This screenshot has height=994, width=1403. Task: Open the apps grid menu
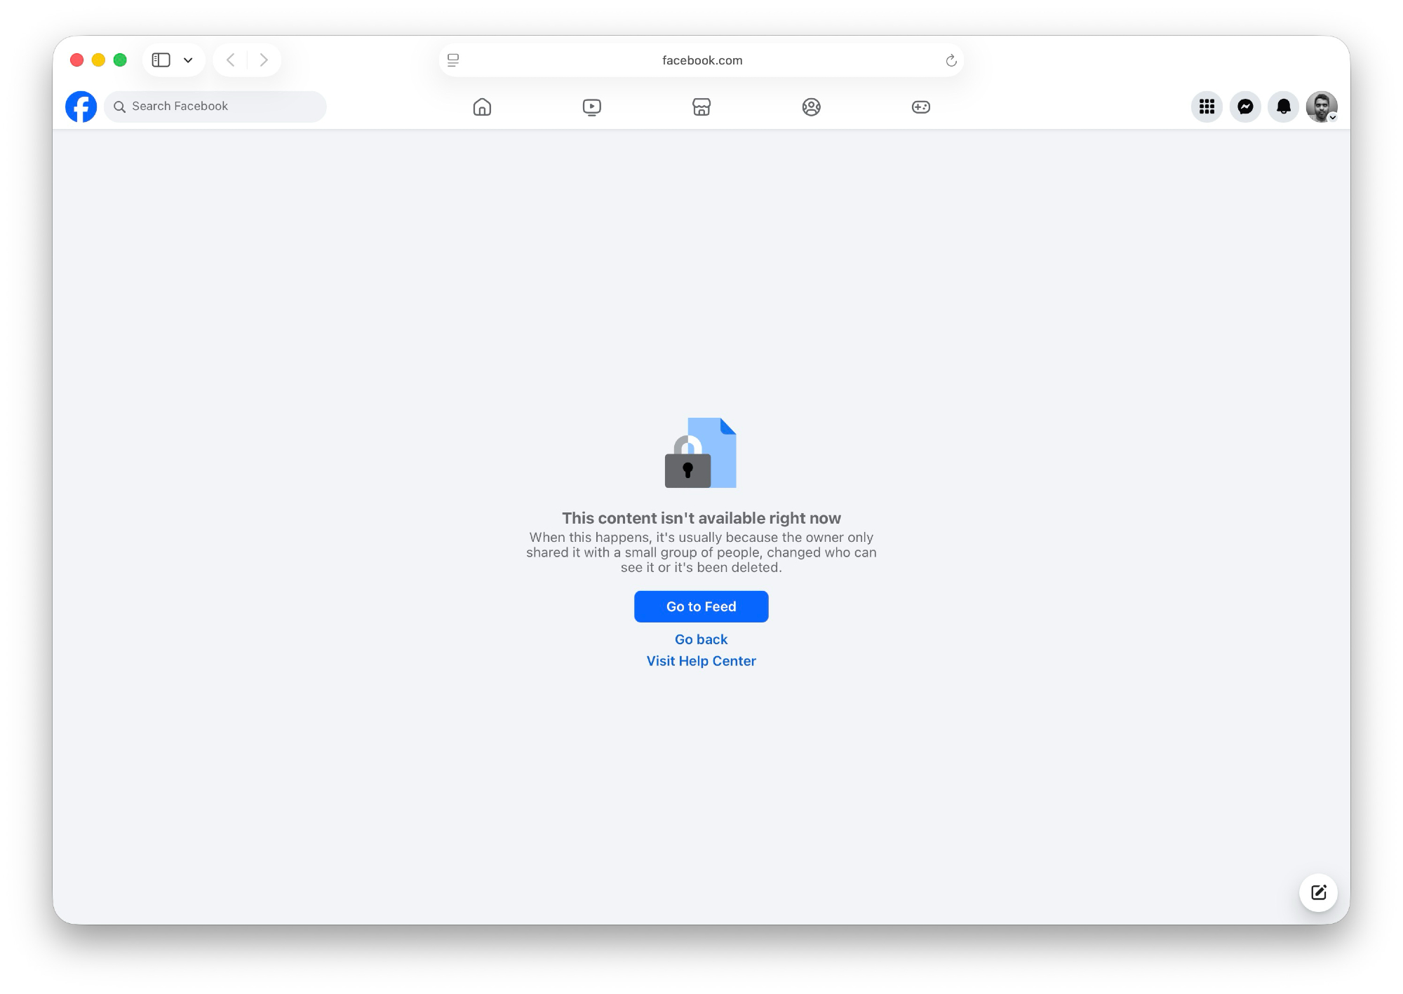[1207, 107]
